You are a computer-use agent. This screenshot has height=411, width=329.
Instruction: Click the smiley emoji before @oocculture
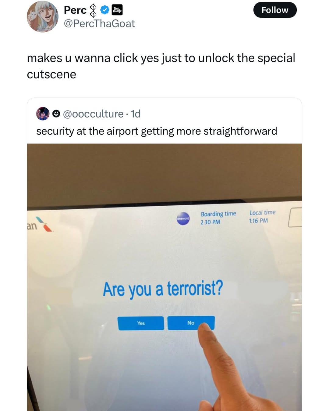click(56, 114)
